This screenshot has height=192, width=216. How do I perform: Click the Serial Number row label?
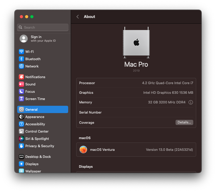(x=90, y=112)
